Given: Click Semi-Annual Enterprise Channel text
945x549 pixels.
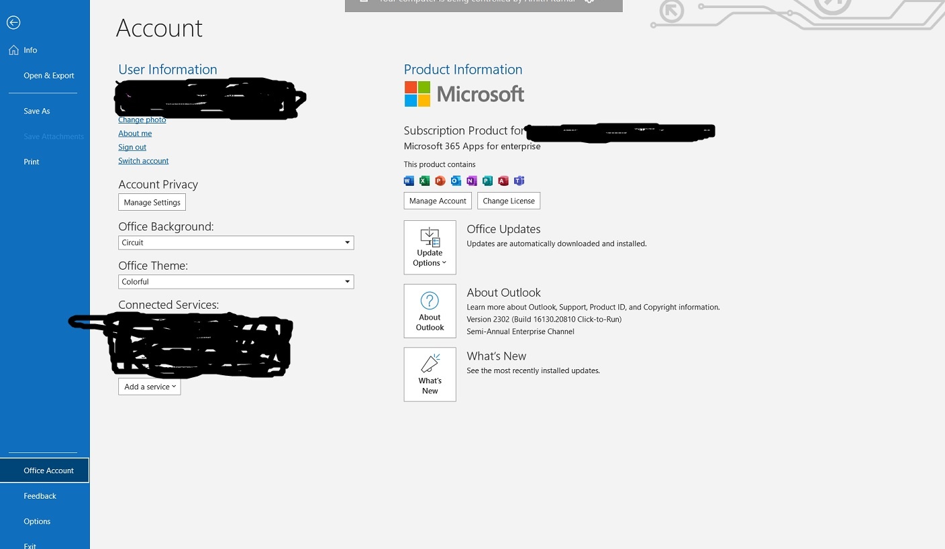Looking at the screenshot, I should coord(521,332).
